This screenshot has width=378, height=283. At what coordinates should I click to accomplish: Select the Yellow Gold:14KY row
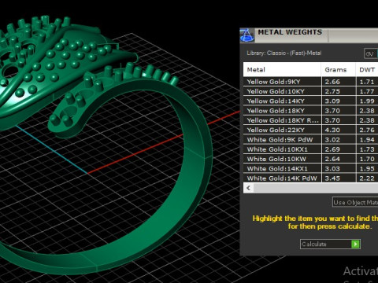(310, 101)
